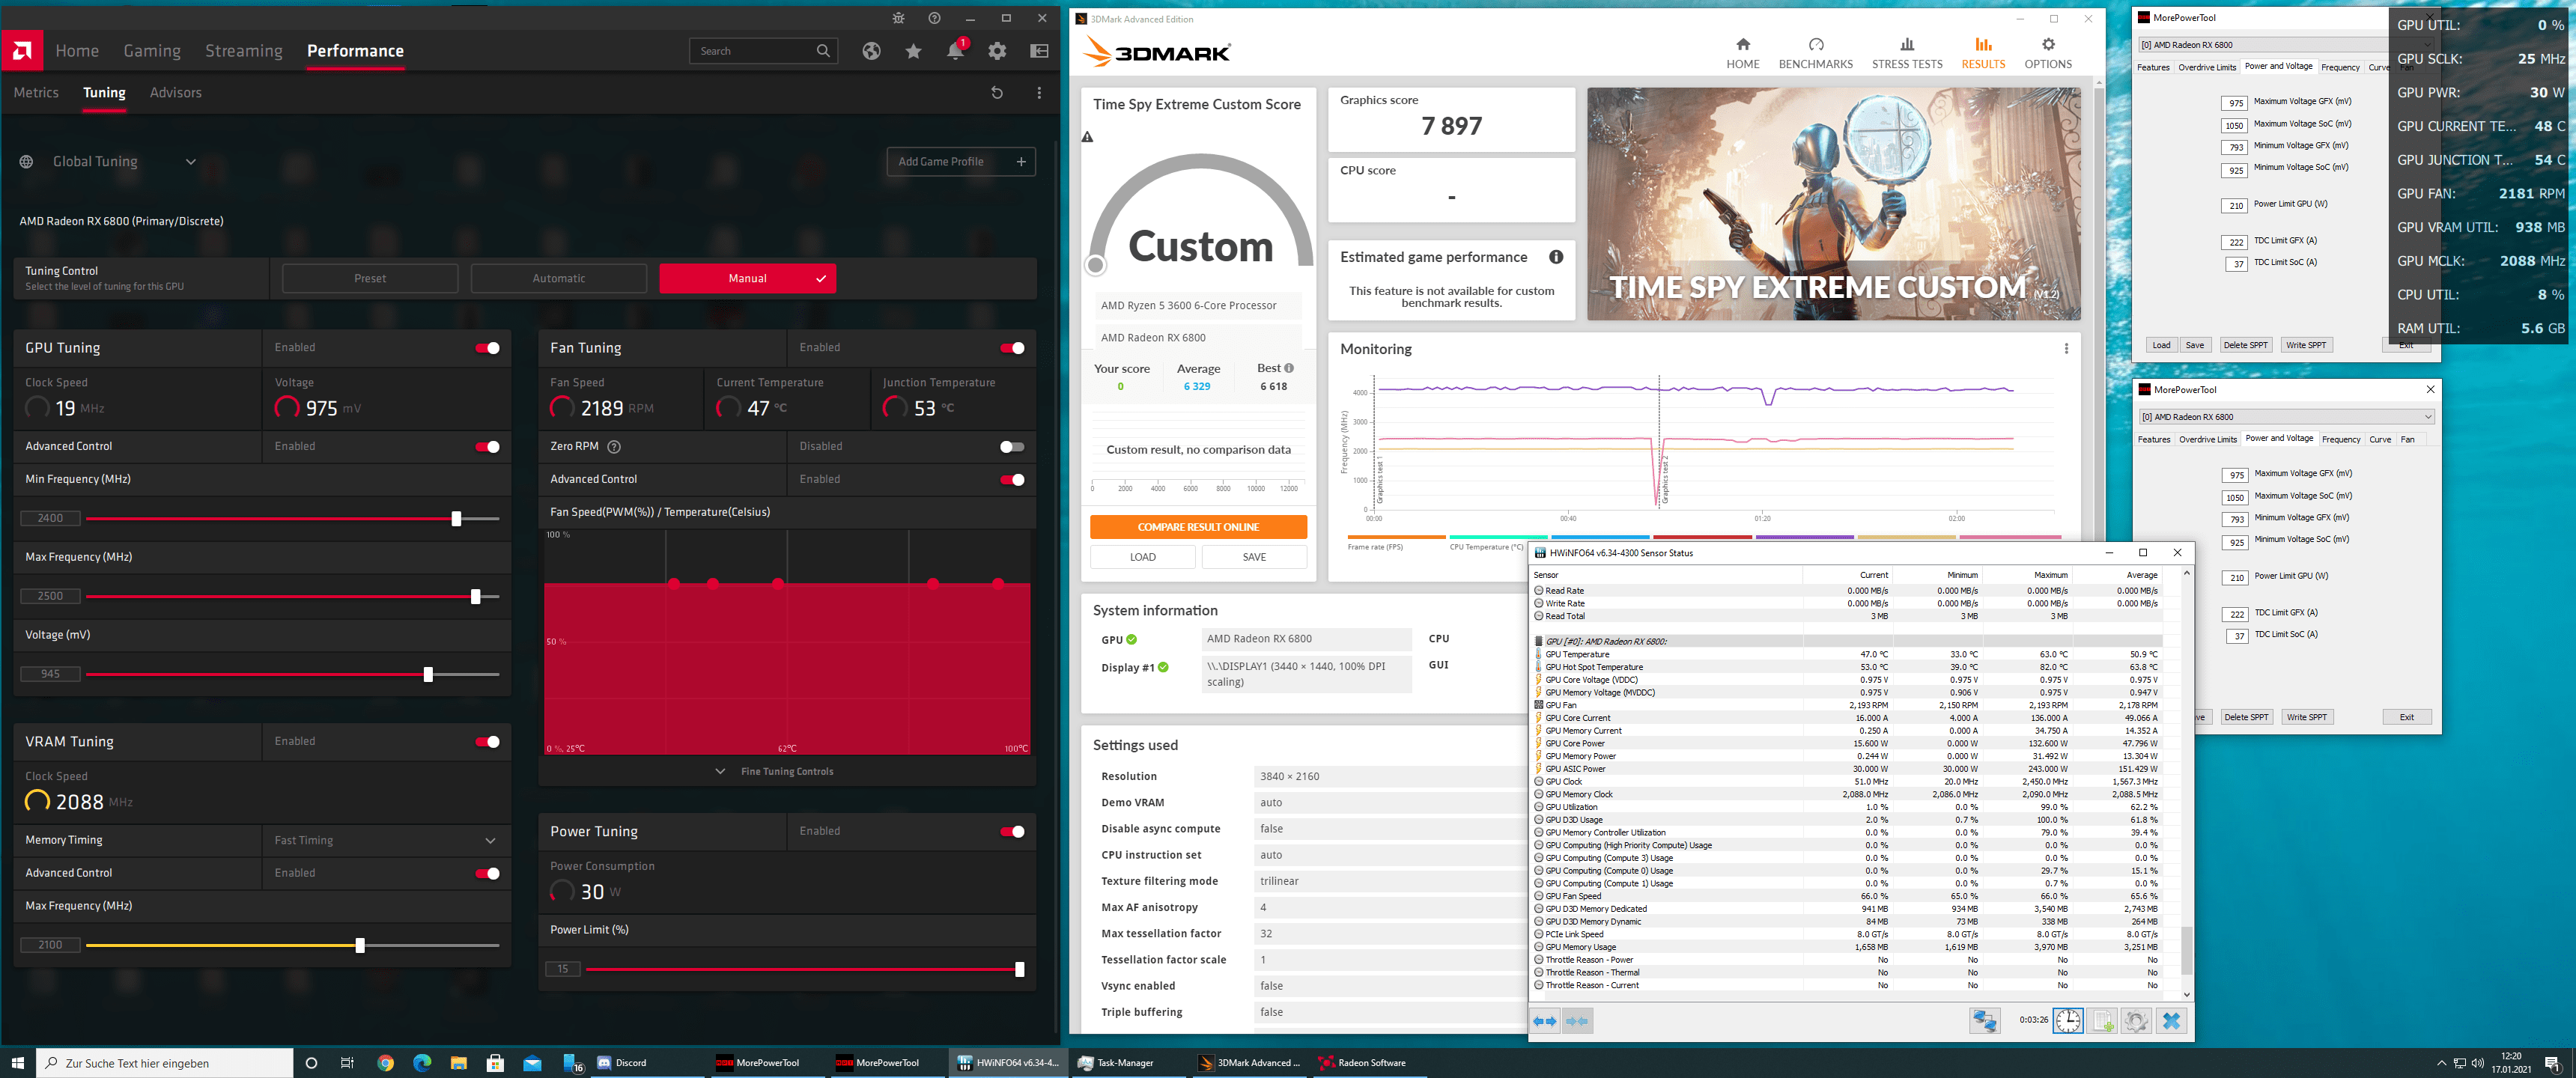The image size is (2576, 1078).
Task: Open Frequency tab in lower MorePowerTool
Action: (2340, 440)
